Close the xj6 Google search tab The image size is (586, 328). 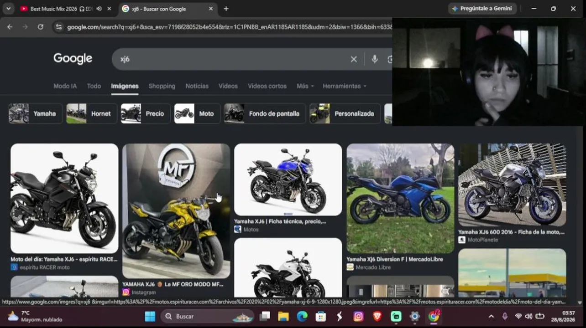(x=211, y=9)
